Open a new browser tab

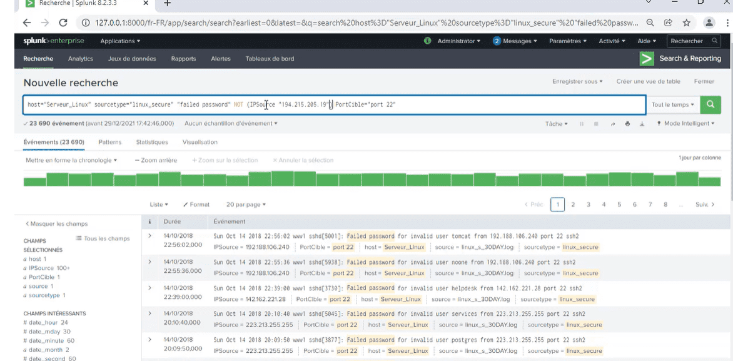(x=167, y=3)
